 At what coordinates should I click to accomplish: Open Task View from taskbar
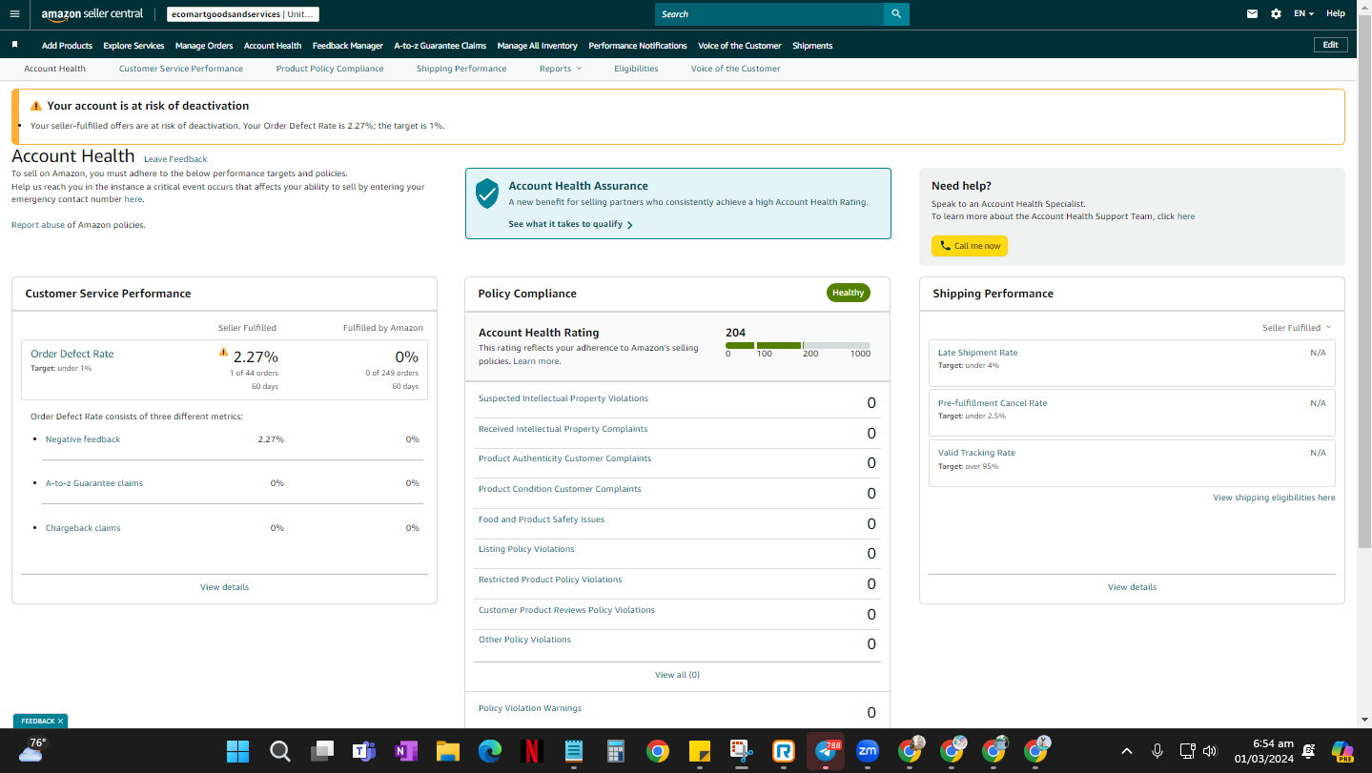322,751
